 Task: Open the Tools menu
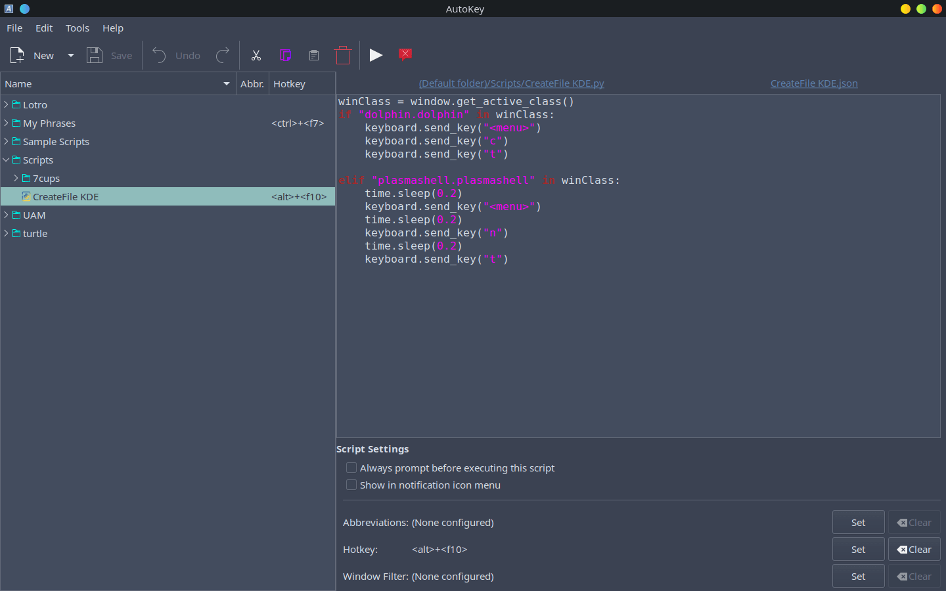(77, 28)
